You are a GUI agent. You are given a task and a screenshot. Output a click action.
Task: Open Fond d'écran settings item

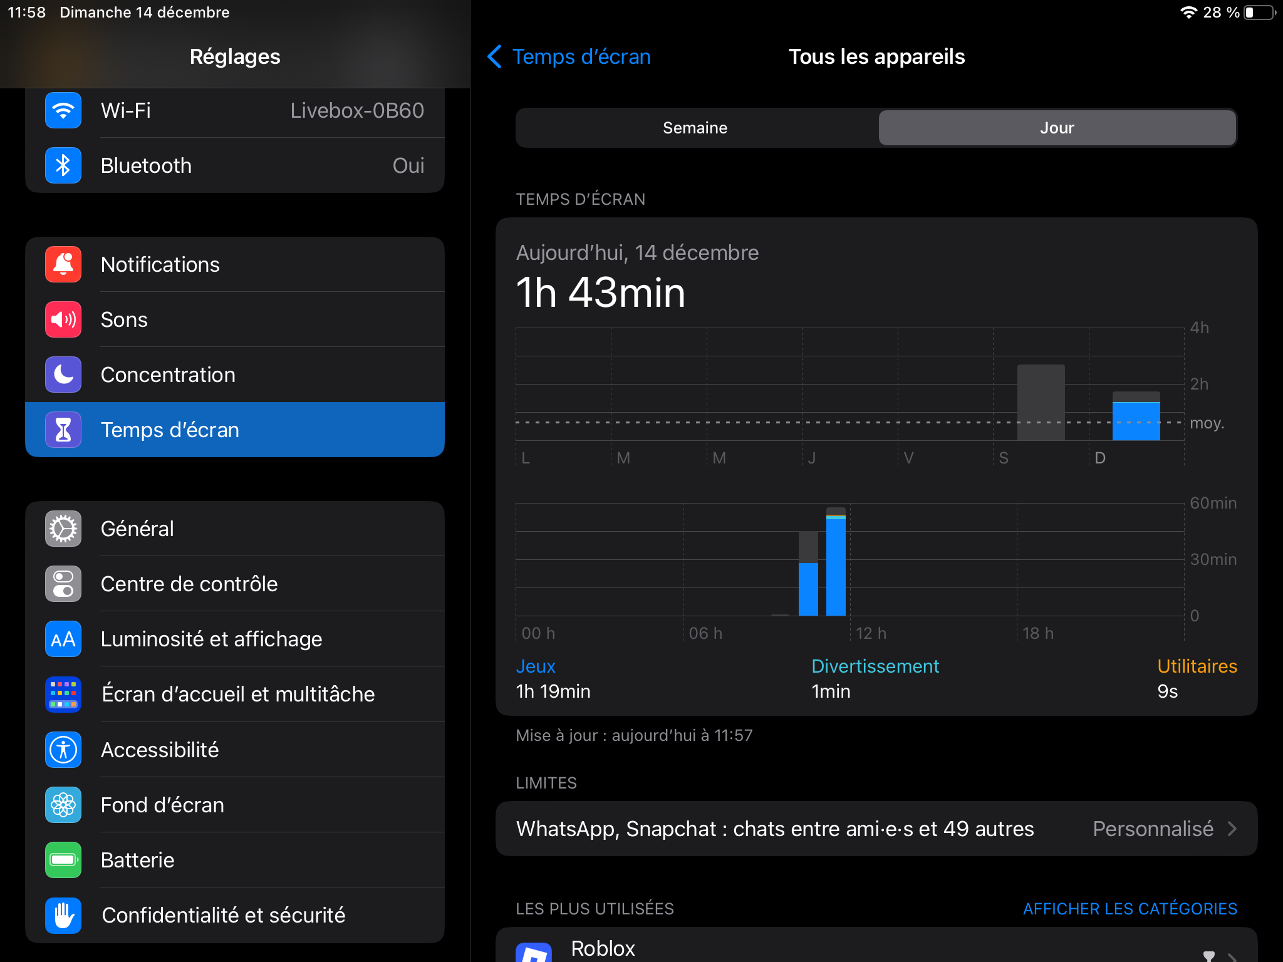click(162, 805)
